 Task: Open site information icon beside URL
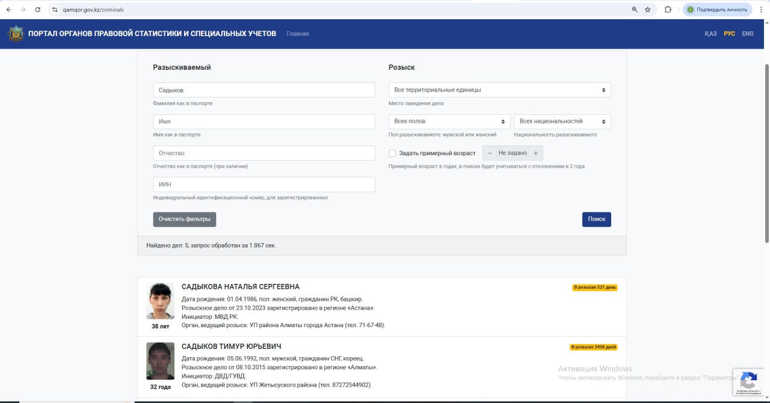[55, 10]
